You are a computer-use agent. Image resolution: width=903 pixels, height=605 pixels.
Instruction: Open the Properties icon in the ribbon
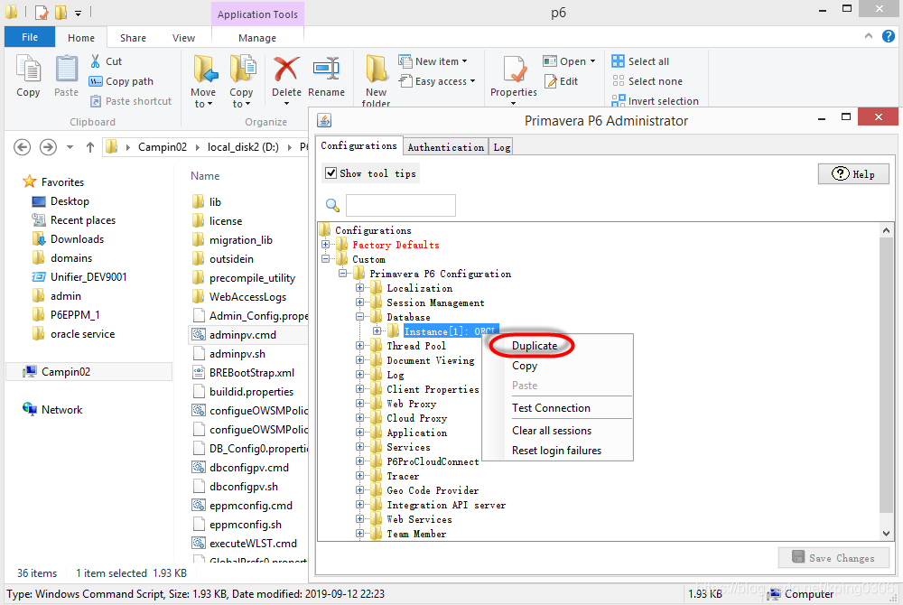pos(513,70)
